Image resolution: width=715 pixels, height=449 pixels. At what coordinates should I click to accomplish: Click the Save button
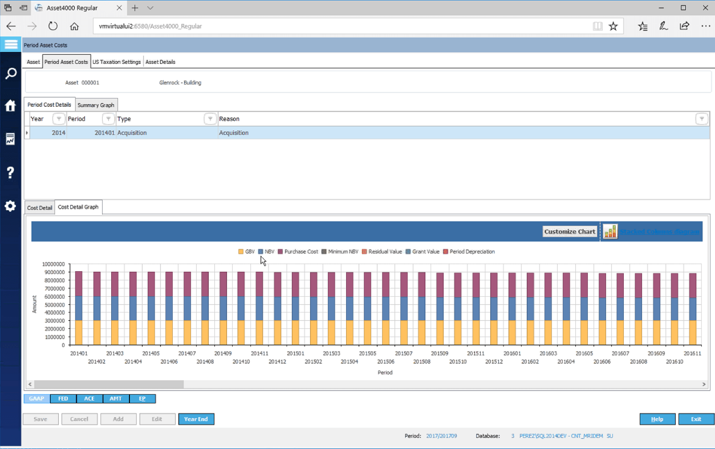(x=41, y=419)
